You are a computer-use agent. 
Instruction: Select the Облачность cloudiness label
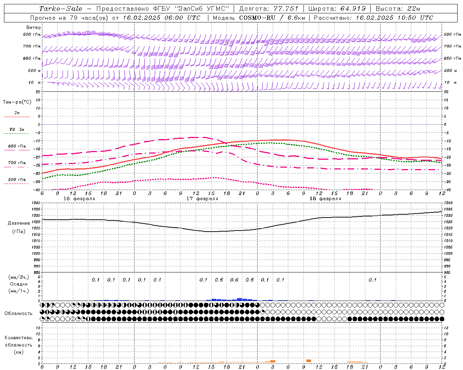coord(18,314)
